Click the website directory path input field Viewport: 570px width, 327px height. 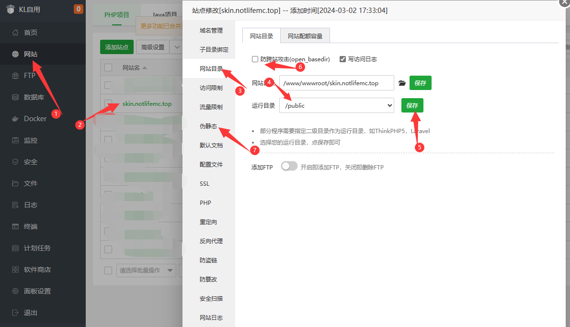(336, 83)
